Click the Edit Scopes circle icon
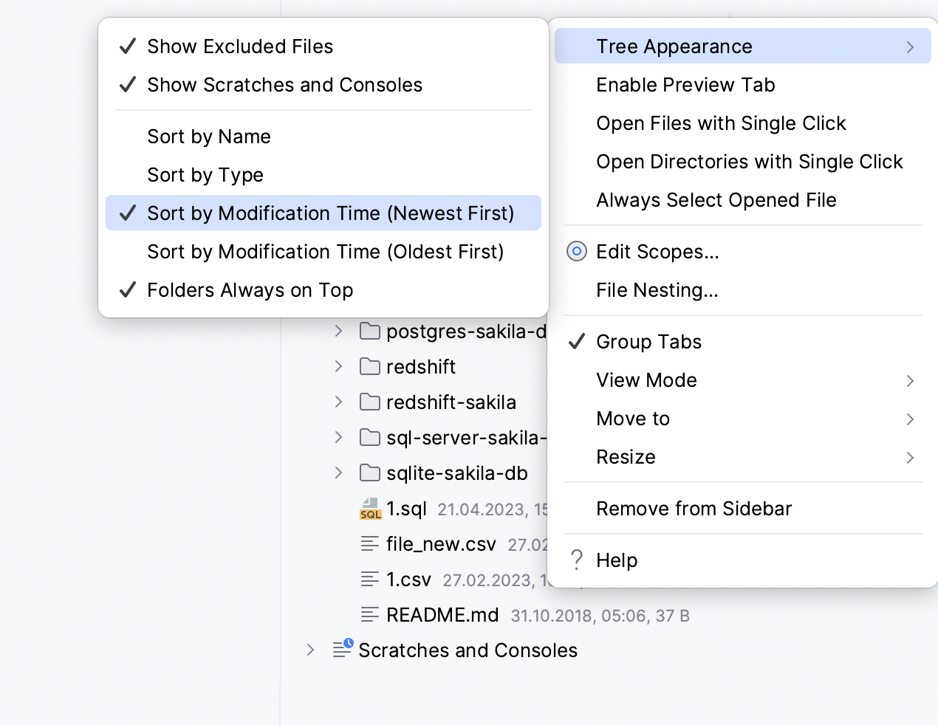The width and height of the screenshot is (938, 725). pos(577,252)
